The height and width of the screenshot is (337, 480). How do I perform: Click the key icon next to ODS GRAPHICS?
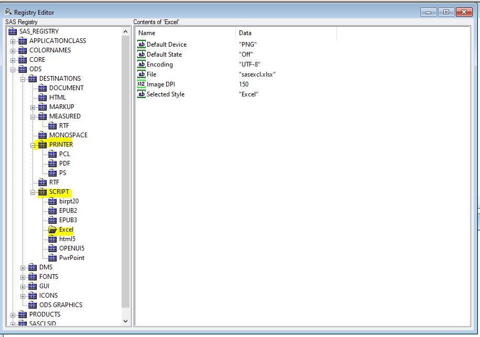coord(32,305)
